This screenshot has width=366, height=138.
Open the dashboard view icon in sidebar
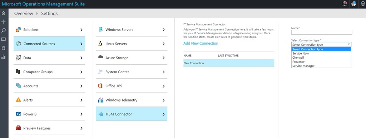3,39
